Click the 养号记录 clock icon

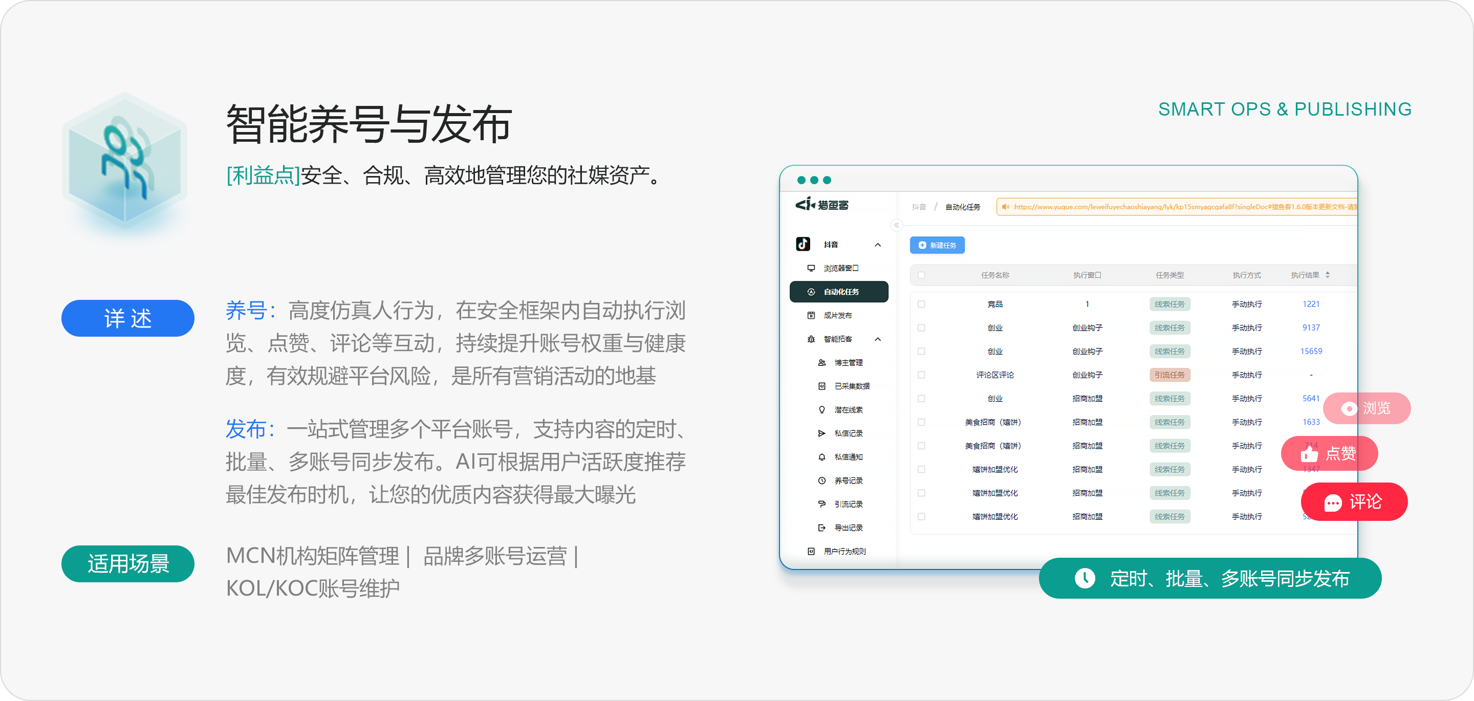(x=821, y=480)
